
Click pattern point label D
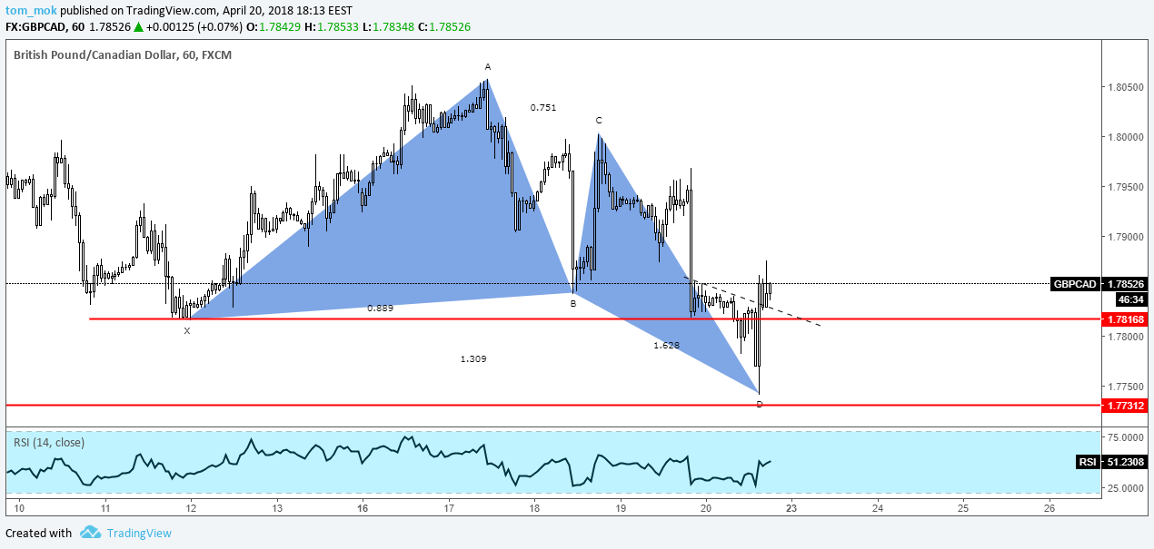click(x=760, y=404)
